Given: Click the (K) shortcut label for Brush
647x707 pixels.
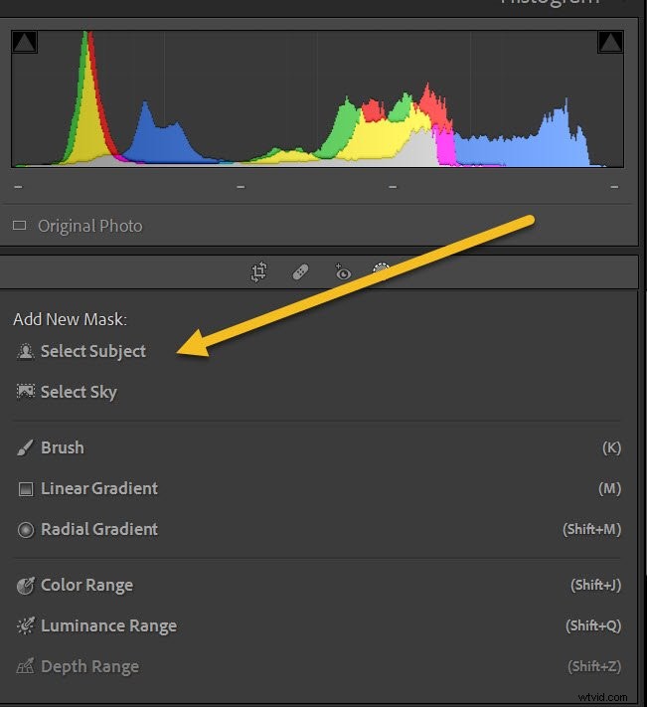Looking at the screenshot, I should (x=611, y=447).
